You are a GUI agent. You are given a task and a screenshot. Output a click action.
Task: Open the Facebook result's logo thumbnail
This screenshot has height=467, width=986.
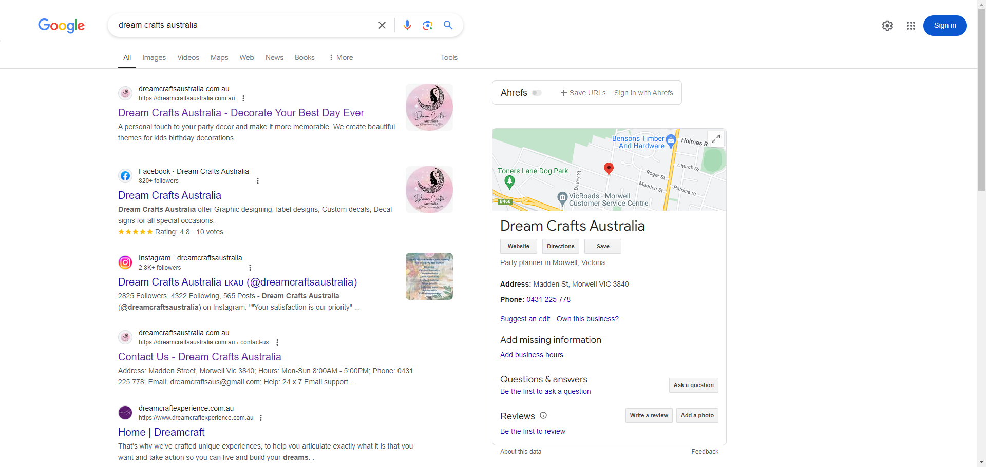pos(429,190)
